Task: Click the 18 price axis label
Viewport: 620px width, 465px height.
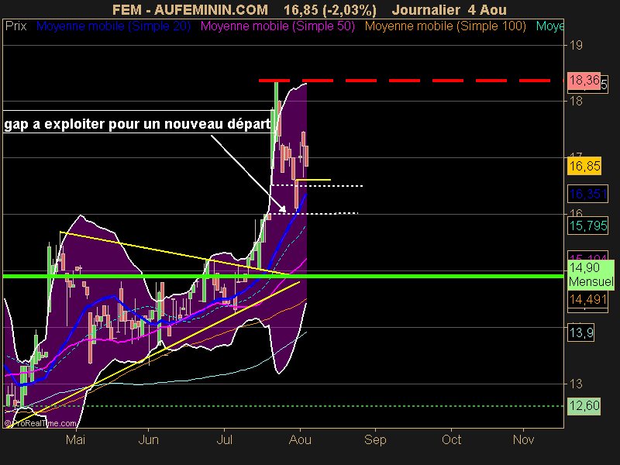Action: (x=576, y=102)
